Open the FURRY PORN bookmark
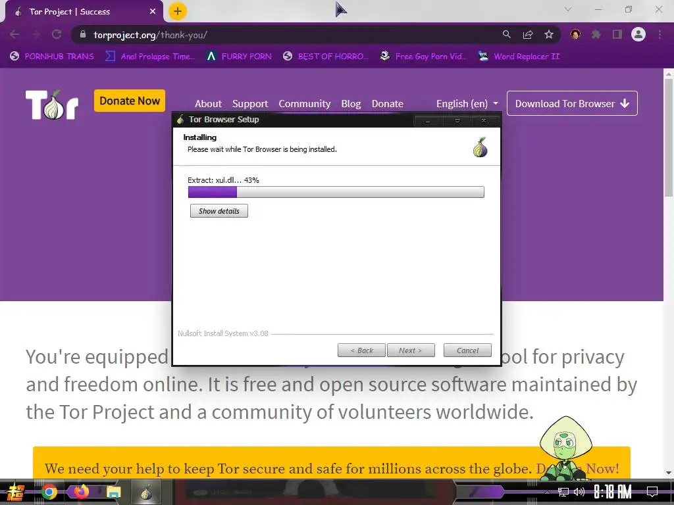The height and width of the screenshot is (505, 674). pos(239,57)
